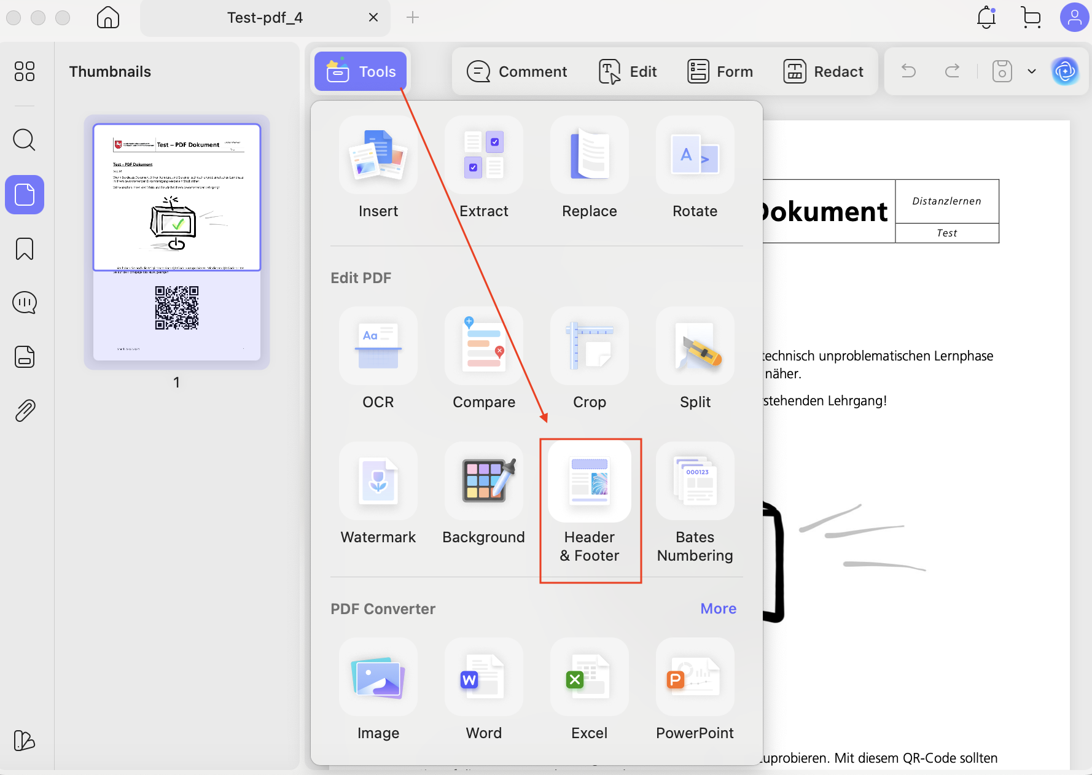The image size is (1092, 775).
Task: Open the Compare tool
Action: click(483, 361)
